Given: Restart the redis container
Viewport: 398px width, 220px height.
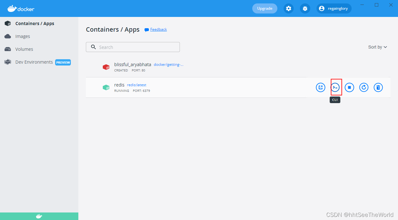Looking at the screenshot, I should coord(364,87).
